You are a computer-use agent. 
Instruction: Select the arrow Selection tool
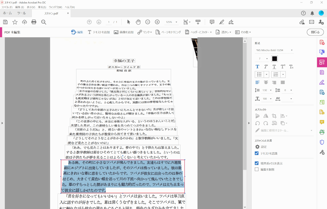(x=128, y=22)
